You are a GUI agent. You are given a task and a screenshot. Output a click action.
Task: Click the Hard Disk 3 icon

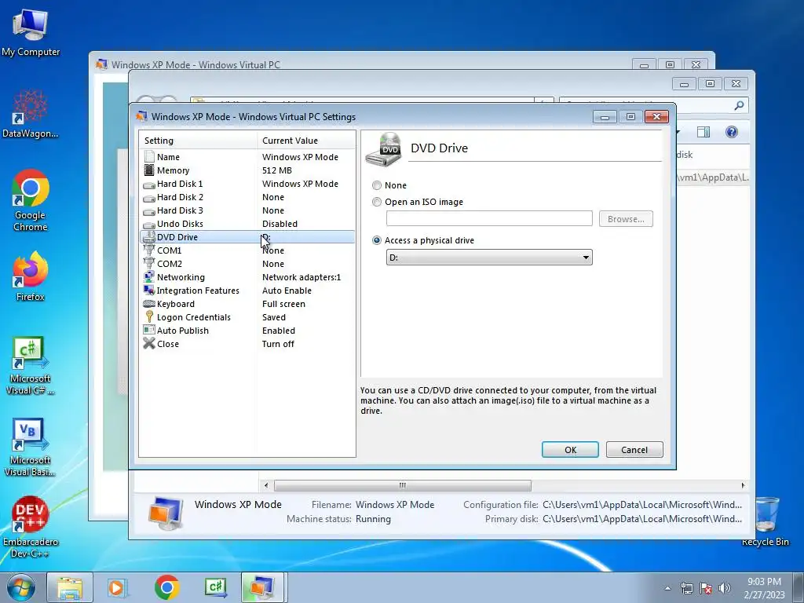click(x=149, y=210)
